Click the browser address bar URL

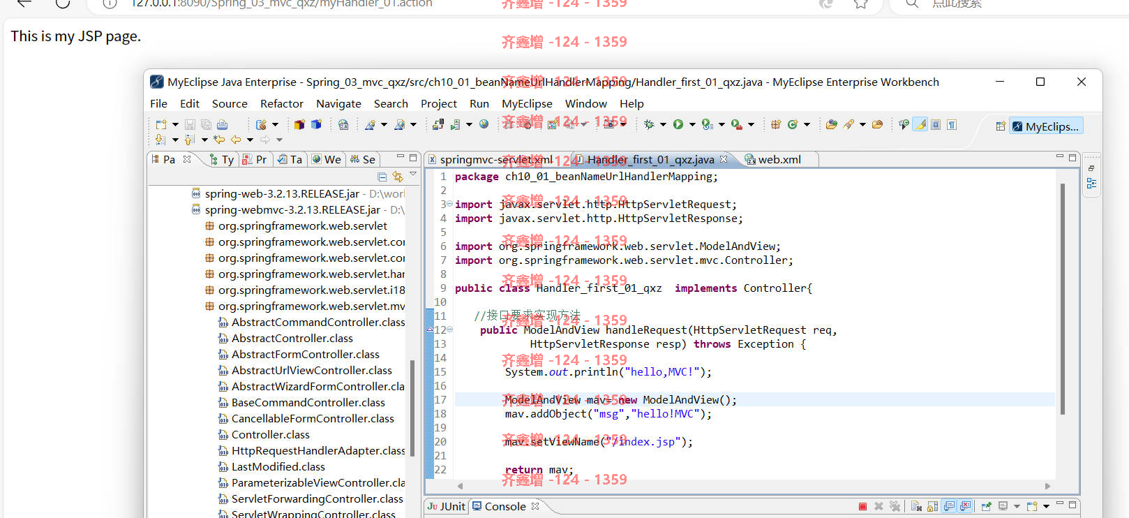(x=281, y=3)
